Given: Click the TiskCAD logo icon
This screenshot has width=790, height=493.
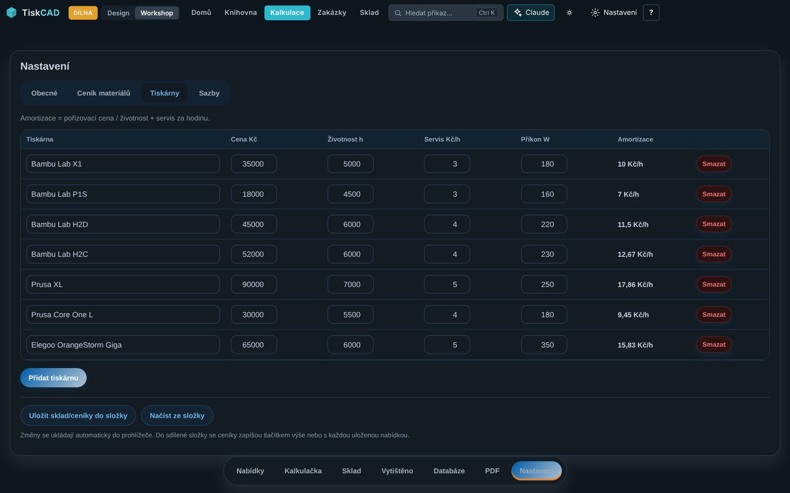Looking at the screenshot, I should pyautogui.click(x=11, y=13).
